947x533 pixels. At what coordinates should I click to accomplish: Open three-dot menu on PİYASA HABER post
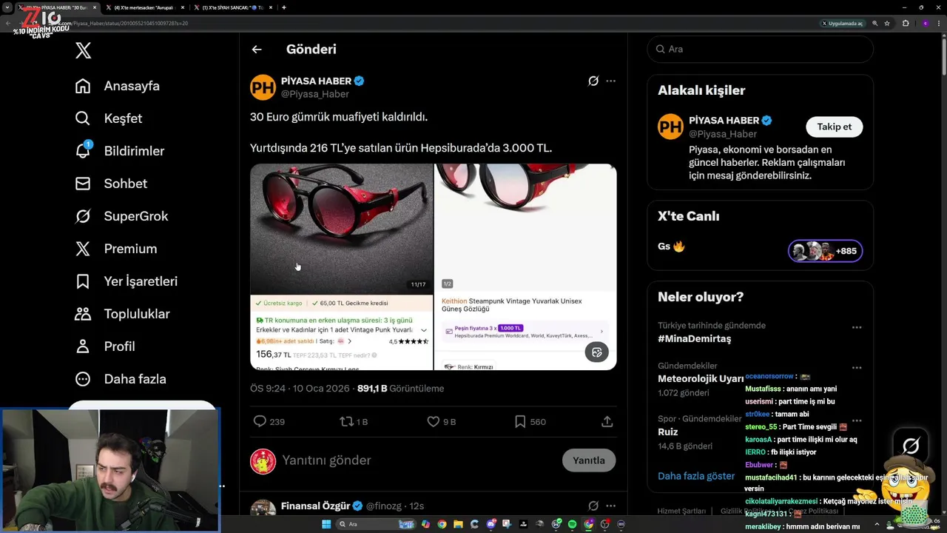click(610, 81)
